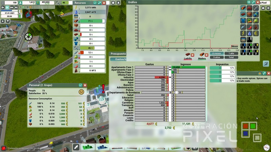
Task: Click the fish notification icon
Action: click(x=266, y=64)
